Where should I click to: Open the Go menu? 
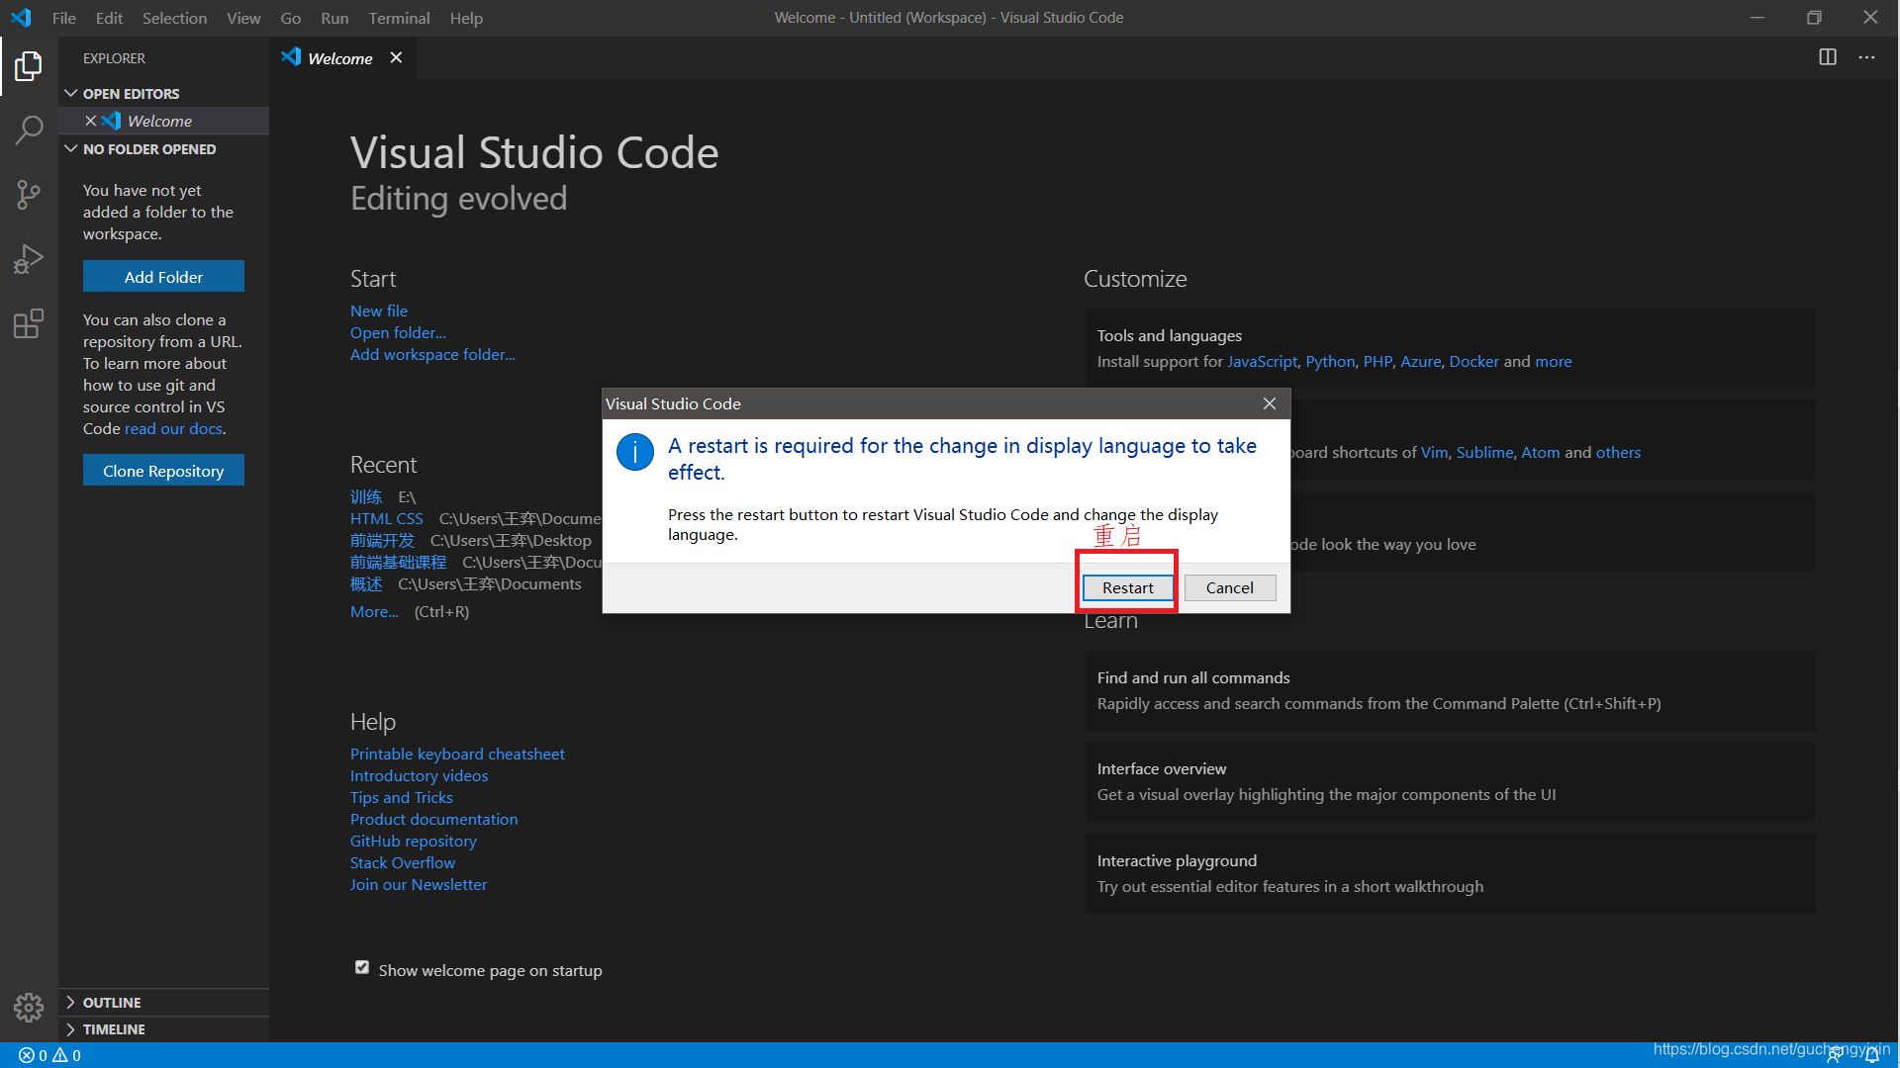point(290,18)
